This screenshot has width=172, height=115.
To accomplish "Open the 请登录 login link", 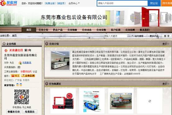I will (61, 3).
